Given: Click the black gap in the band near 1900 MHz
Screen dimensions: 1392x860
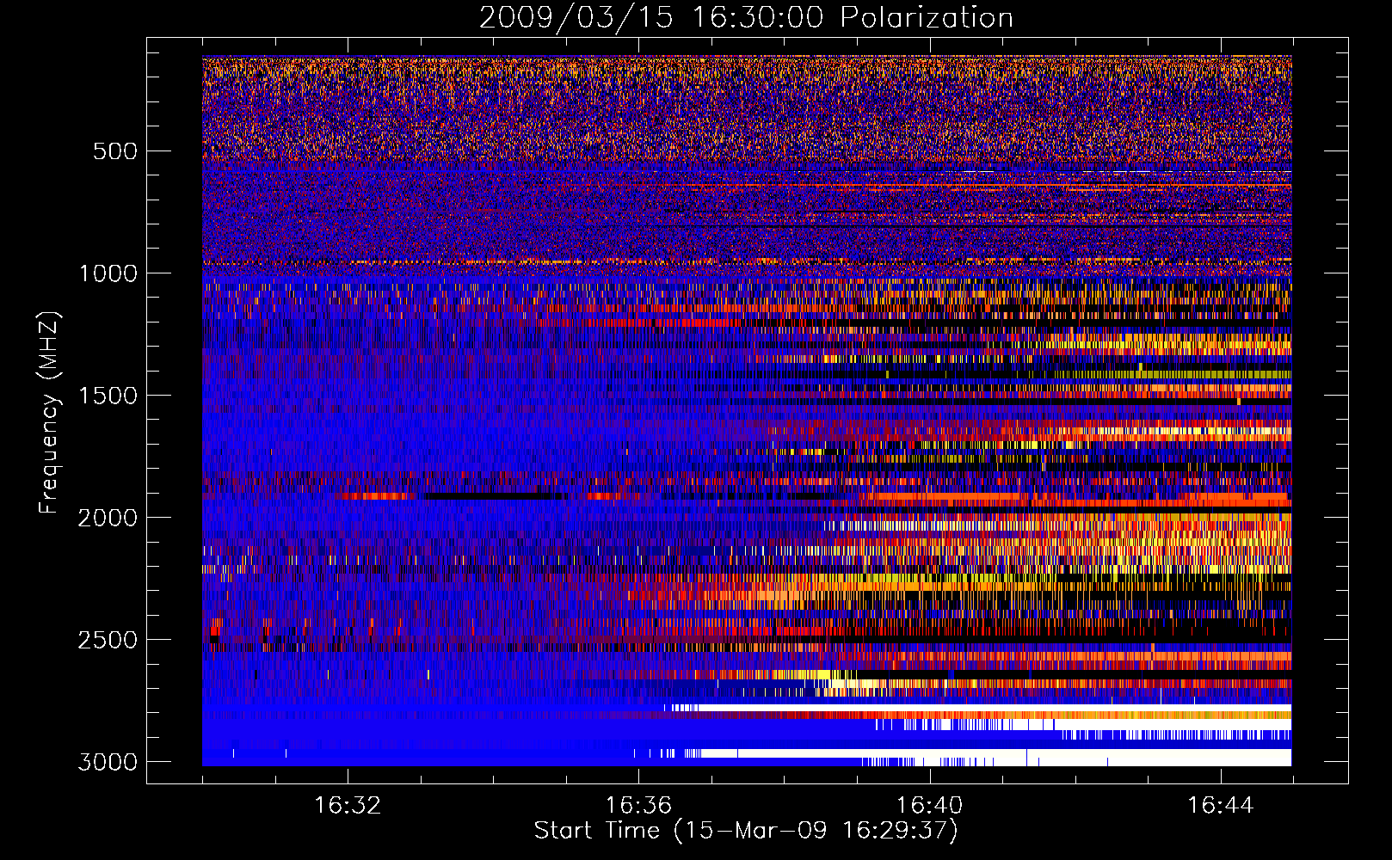Looking at the screenshot, I should [x=487, y=496].
